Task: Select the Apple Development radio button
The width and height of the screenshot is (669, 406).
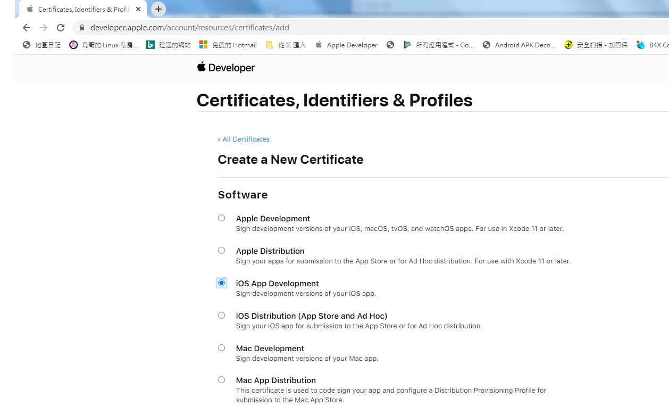Action: [222, 218]
